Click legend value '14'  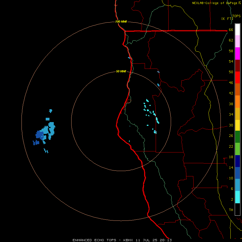[231, 168]
